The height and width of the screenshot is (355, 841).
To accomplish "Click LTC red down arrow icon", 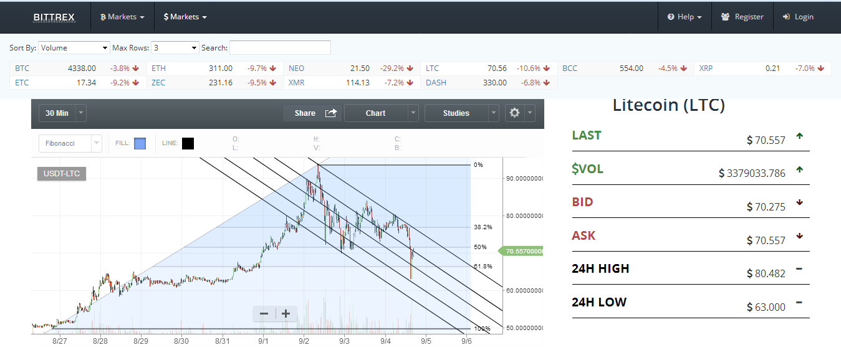I will 547,69.
